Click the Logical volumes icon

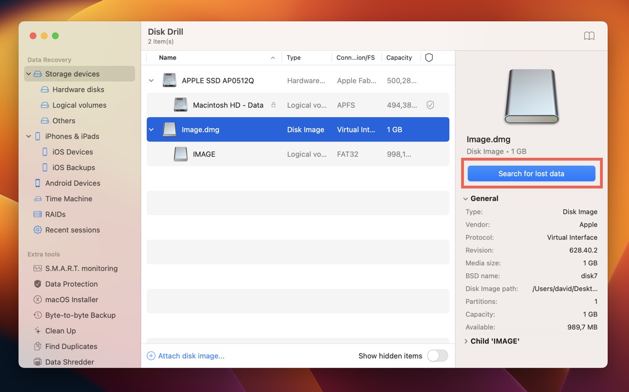(x=45, y=105)
